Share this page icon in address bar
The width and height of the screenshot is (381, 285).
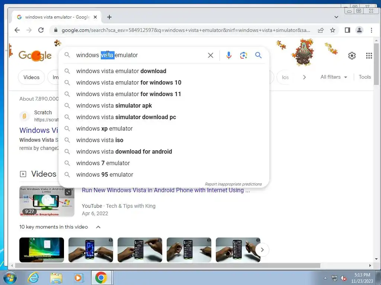point(321,30)
